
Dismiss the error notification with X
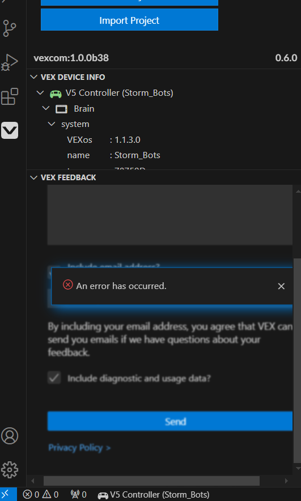pyautogui.click(x=281, y=286)
